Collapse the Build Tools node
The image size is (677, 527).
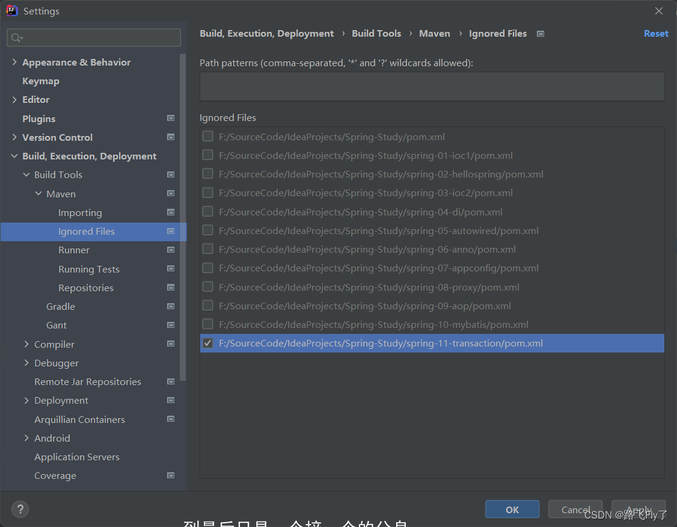26,174
